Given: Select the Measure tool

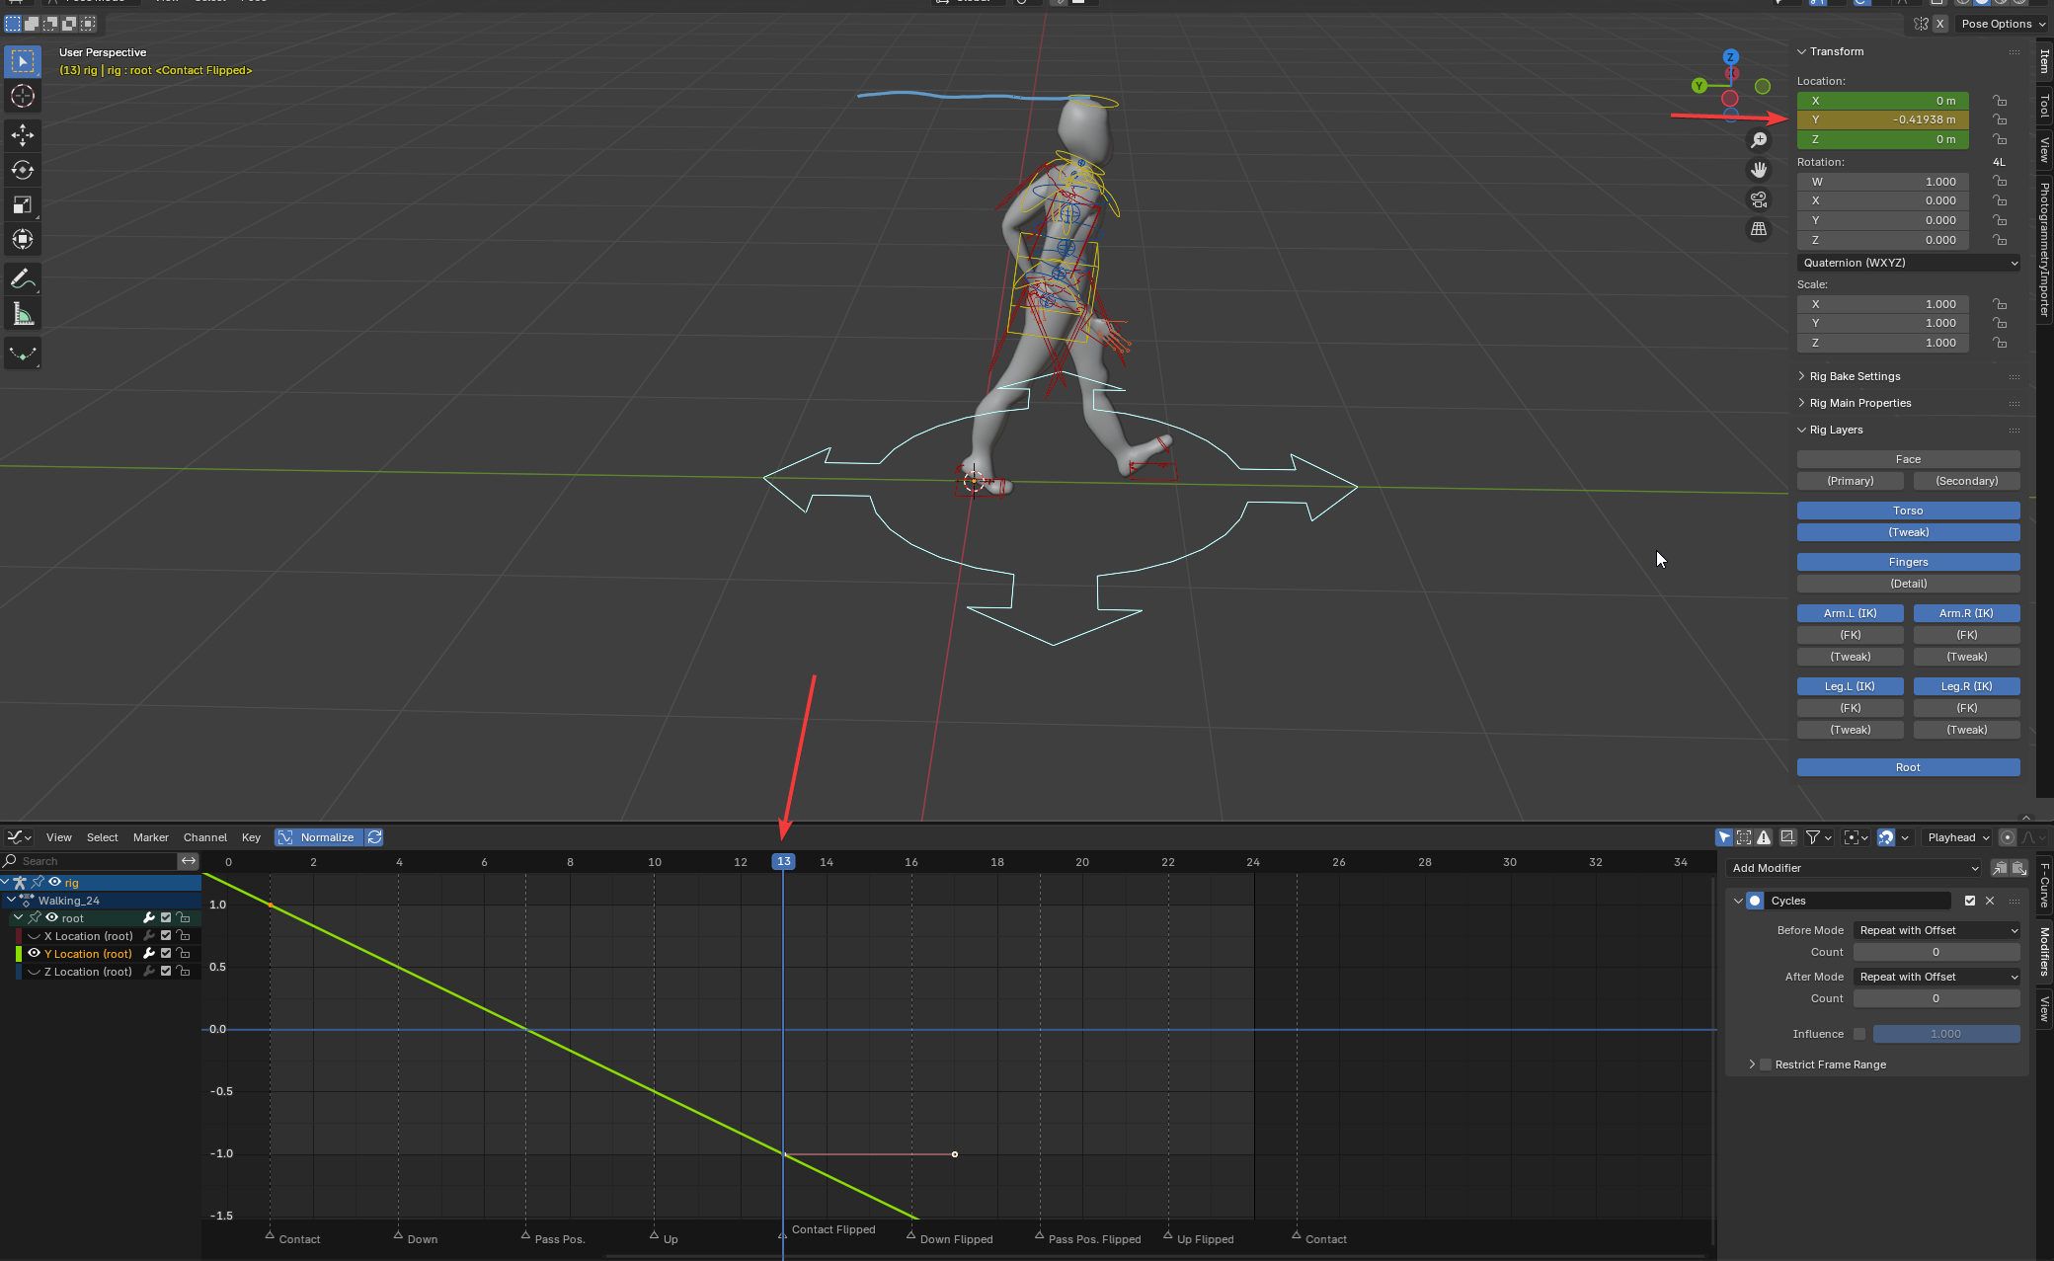Looking at the screenshot, I should pyautogui.click(x=22, y=315).
